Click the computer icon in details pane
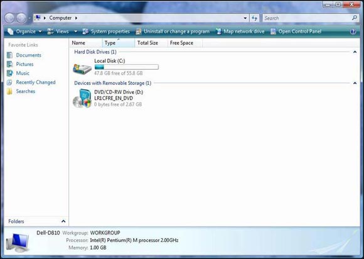 click(x=18, y=243)
